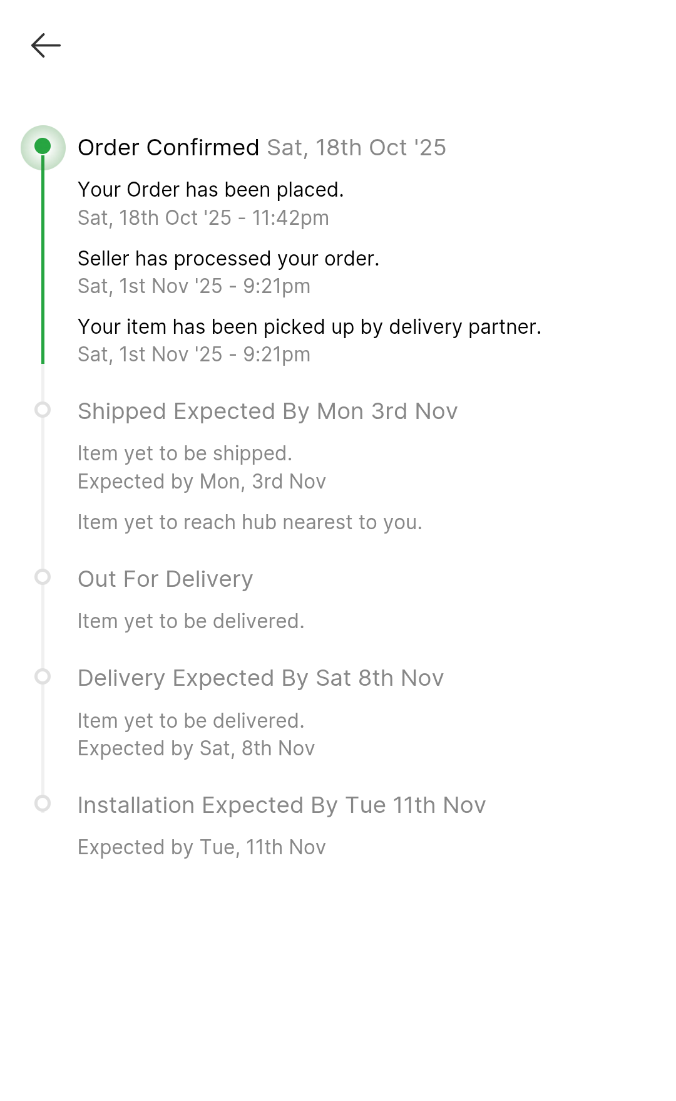Select 'Installation Expected By Tue 11th Nov' heading

tap(282, 805)
